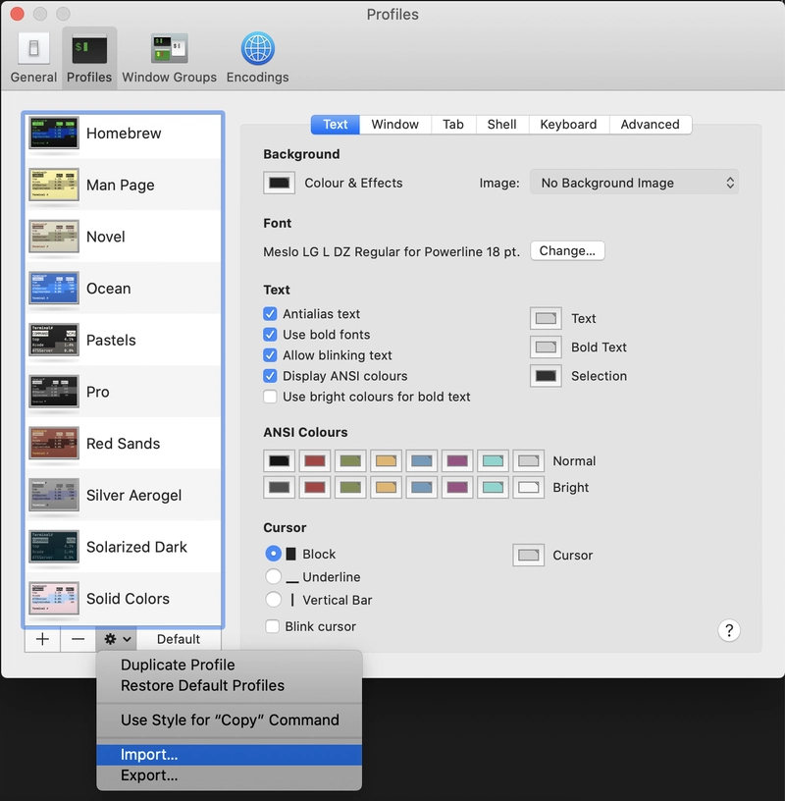Add a new profile with plus button
The width and height of the screenshot is (785, 801).
coord(42,639)
